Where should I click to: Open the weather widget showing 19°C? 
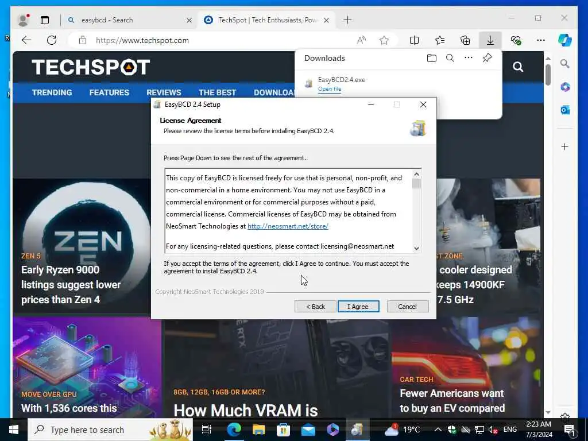click(x=403, y=430)
